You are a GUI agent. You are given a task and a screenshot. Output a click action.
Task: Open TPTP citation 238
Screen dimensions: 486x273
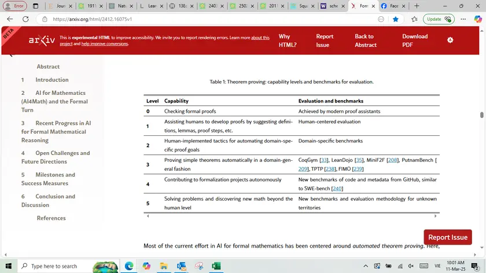click(330, 169)
